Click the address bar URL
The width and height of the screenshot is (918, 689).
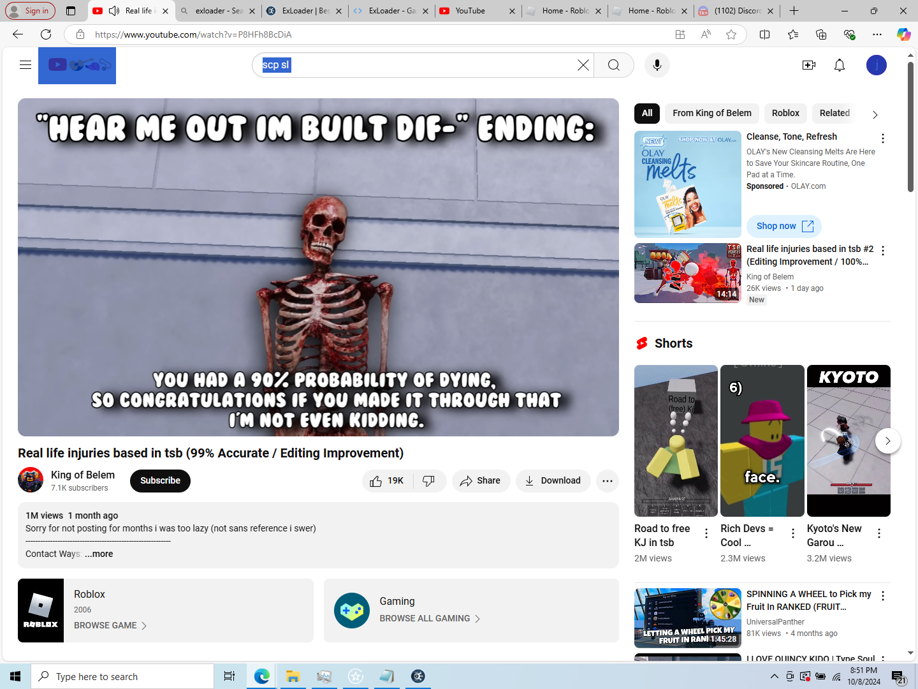click(x=193, y=34)
